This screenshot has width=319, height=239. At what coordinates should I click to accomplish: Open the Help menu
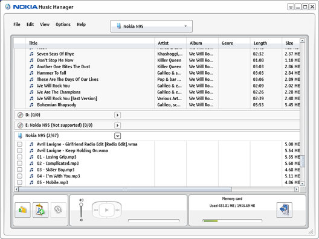click(x=81, y=24)
